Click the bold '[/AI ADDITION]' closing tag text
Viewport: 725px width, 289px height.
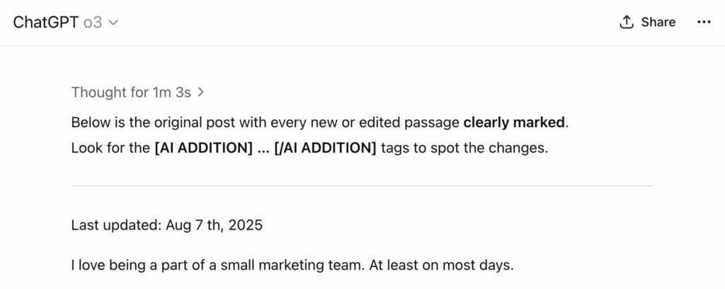coord(326,148)
